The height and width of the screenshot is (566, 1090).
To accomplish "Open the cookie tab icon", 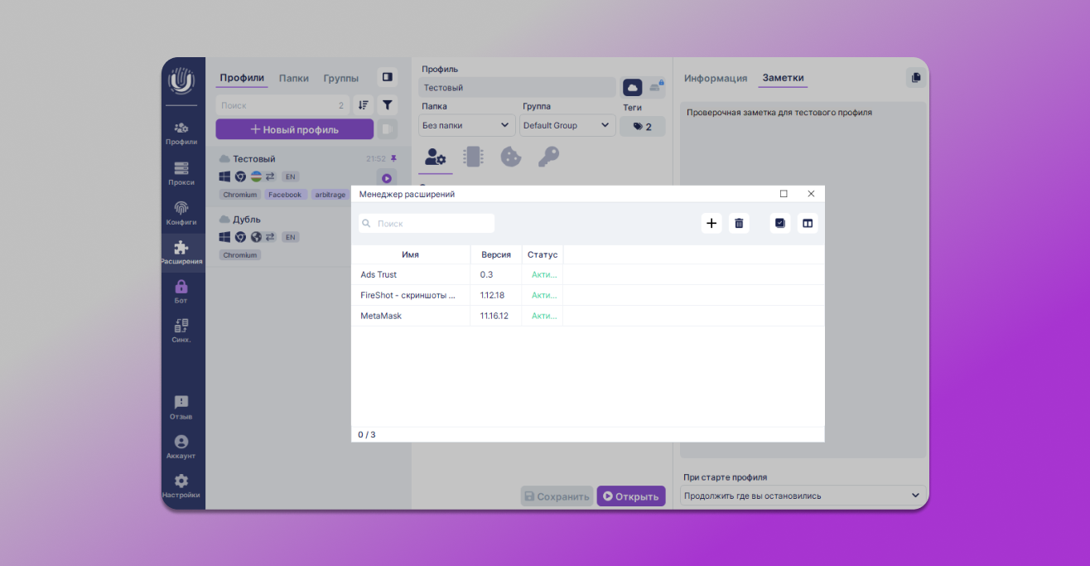I will [x=510, y=157].
